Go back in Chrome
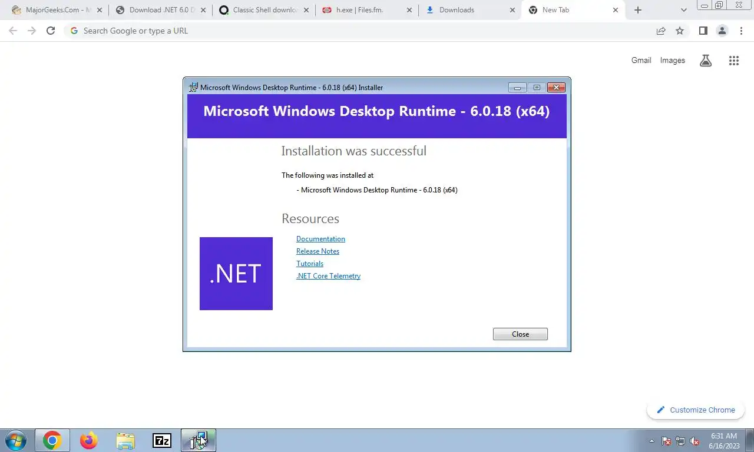 (13, 31)
